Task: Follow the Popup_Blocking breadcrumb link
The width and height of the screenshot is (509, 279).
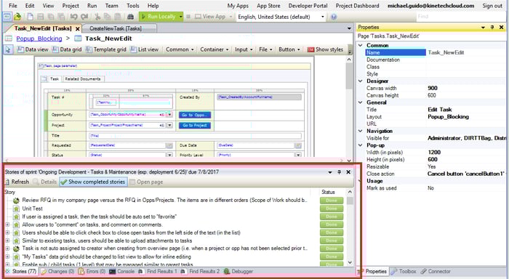Action: tap(39, 39)
